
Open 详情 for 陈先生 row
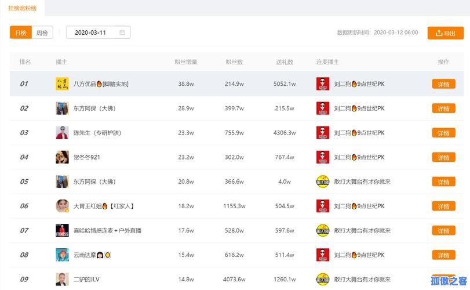(443, 133)
